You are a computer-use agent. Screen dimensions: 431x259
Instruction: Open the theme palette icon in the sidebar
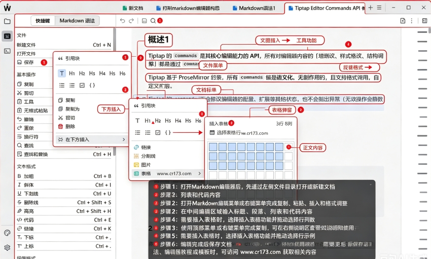click(7, 233)
